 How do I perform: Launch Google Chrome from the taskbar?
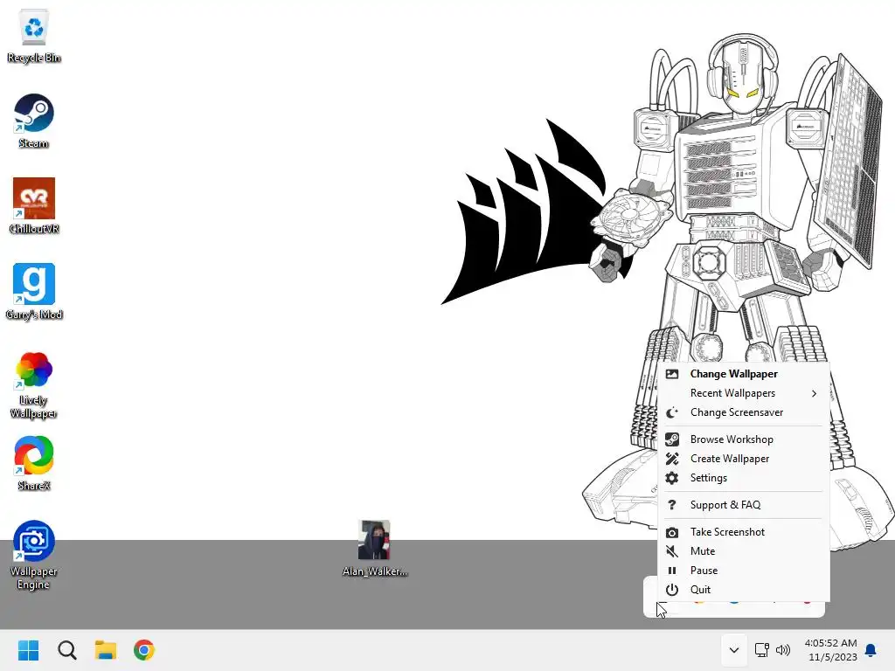pyautogui.click(x=144, y=650)
